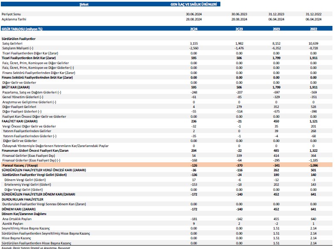The height and width of the screenshot is (249, 335).
Task: Click the Azınlık Payları row label
Action: coord(13,224)
